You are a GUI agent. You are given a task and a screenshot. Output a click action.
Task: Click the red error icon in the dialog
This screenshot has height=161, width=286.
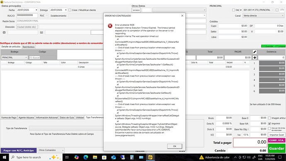(x=110, y=26)
